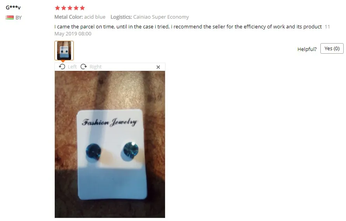This screenshot has height=221, width=346.
Task: Click the BY country code text
Action: click(x=19, y=18)
